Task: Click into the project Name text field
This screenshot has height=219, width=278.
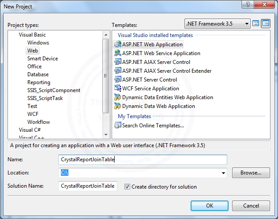Action: (x=143, y=160)
